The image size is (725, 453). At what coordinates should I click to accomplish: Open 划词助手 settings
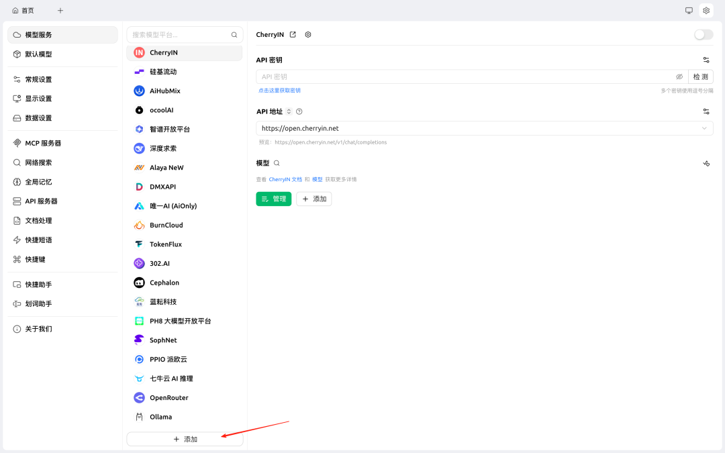pyautogui.click(x=63, y=304)
